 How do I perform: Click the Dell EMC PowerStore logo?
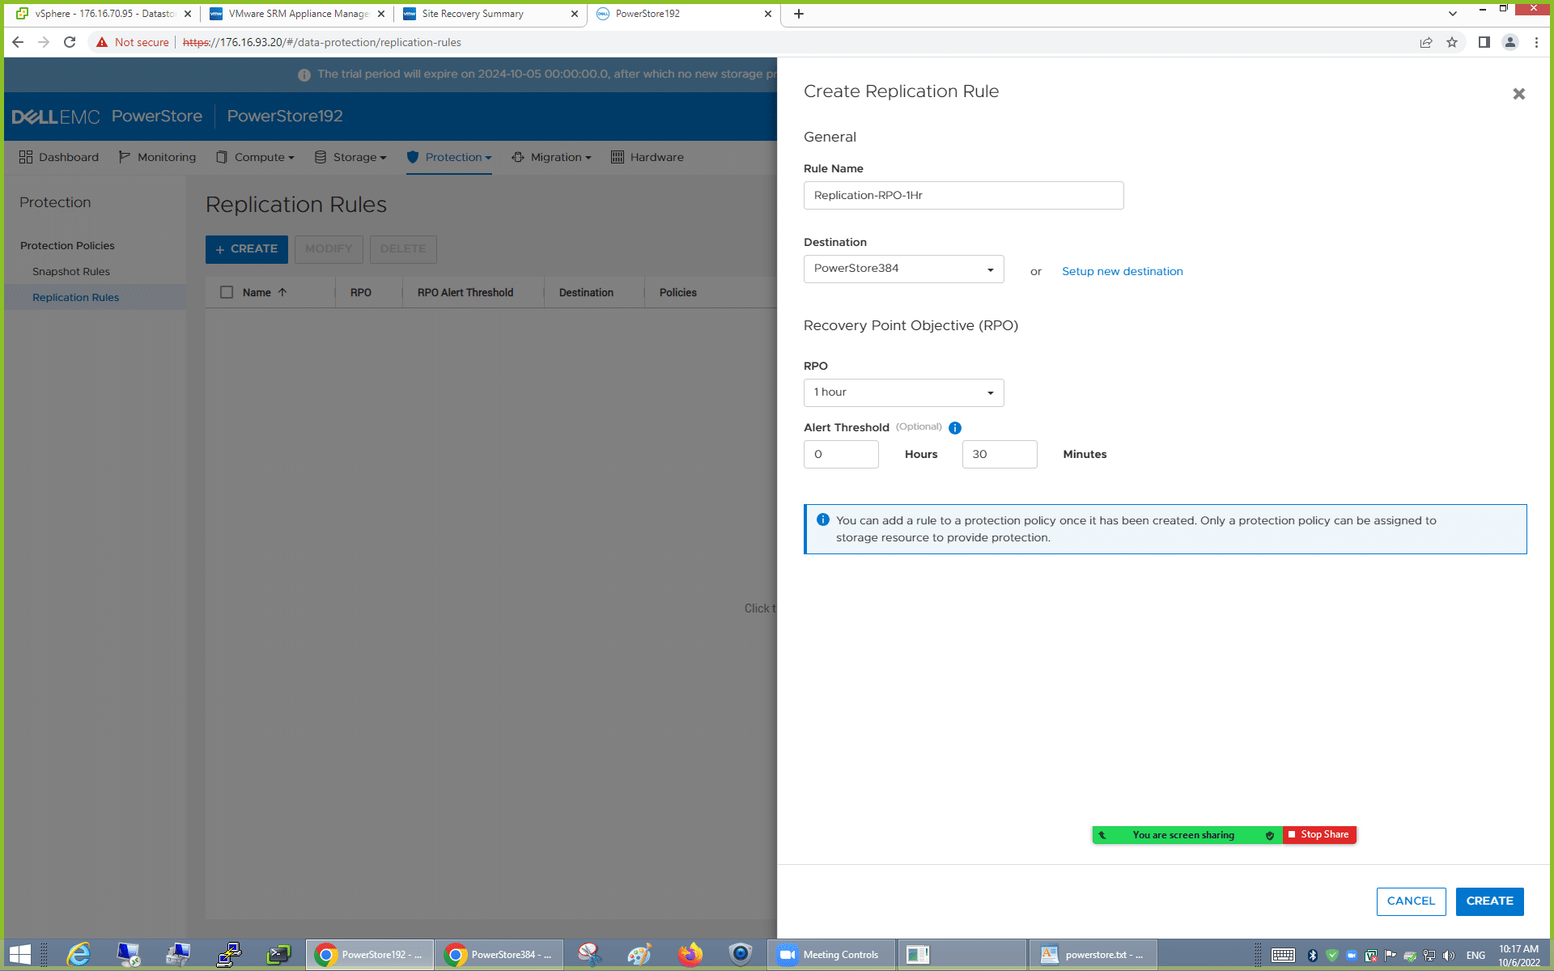(107, 117)
